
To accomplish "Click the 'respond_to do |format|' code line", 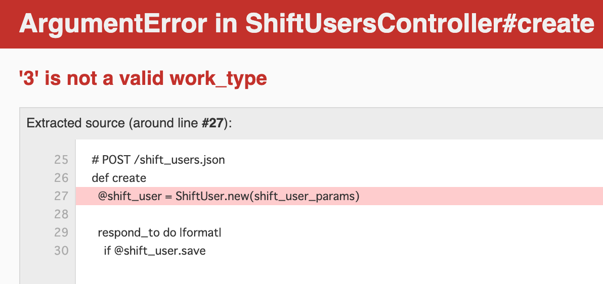I will pyautogui.click(x=159, y=232).
